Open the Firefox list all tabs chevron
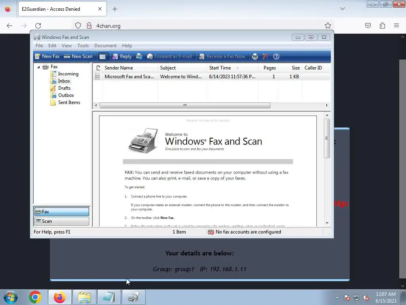Viewport: 406px width, 305px height. pyautogui.click(x=343, y=9)
